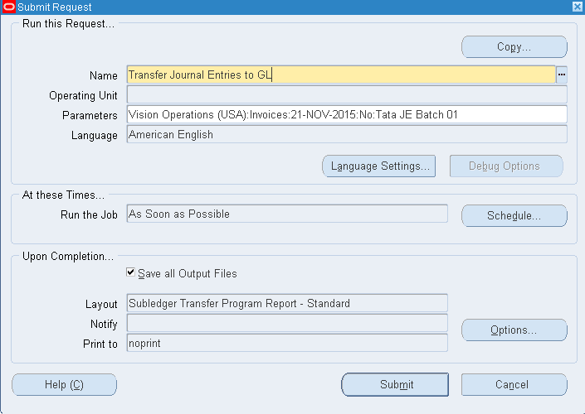Click the Print to field showing noprint

(x=286, y=344)
